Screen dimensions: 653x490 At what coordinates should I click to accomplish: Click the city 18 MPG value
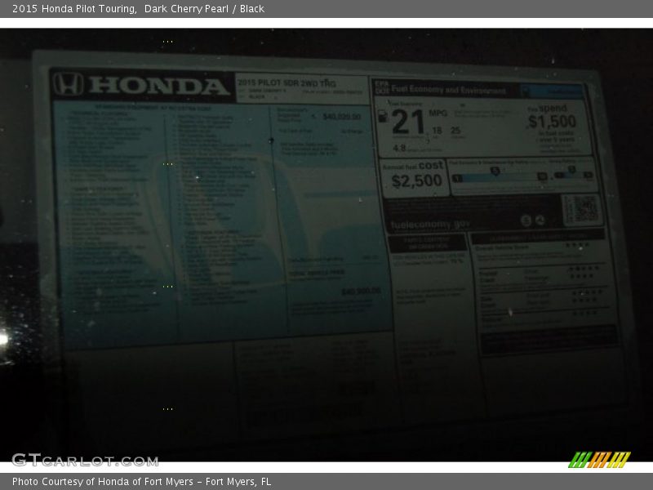point(437,131)
